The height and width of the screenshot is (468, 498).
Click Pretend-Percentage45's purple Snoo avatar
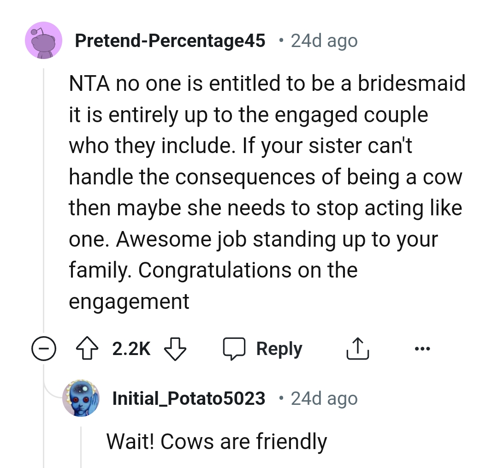(x=43, y=40)
